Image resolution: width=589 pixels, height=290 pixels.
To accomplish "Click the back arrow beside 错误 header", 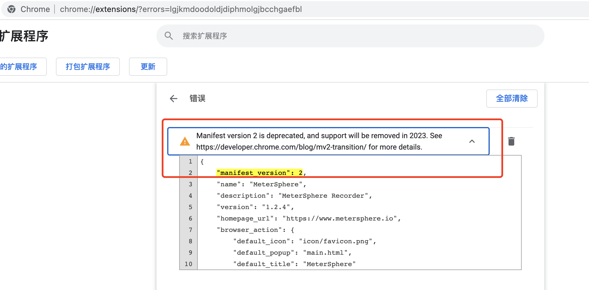I will coord(173,98).
